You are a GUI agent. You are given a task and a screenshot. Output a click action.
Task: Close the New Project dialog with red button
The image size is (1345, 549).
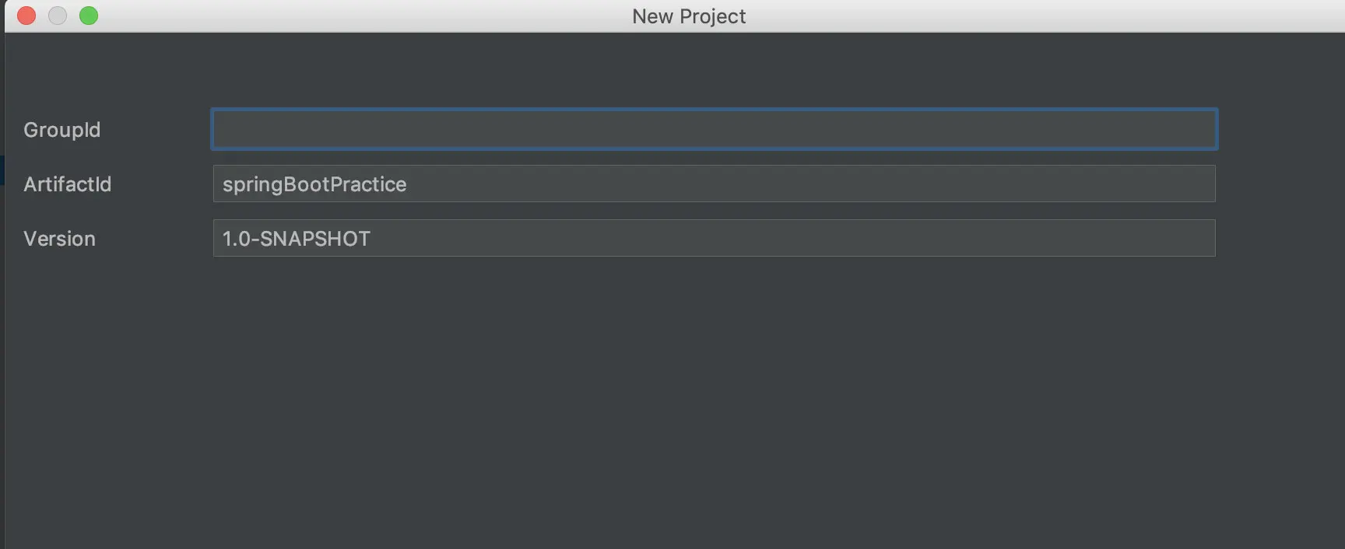pos(26,16)
